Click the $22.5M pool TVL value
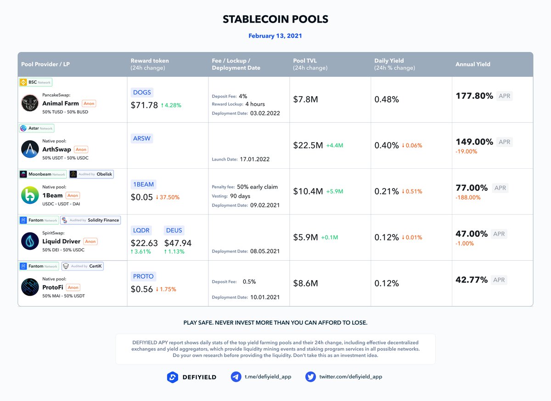Image resolution: width=551 pixels, height=401 pixels. pos(308,145)
